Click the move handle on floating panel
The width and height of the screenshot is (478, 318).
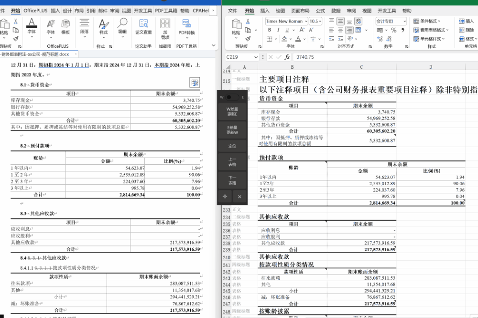coord(225,196)
